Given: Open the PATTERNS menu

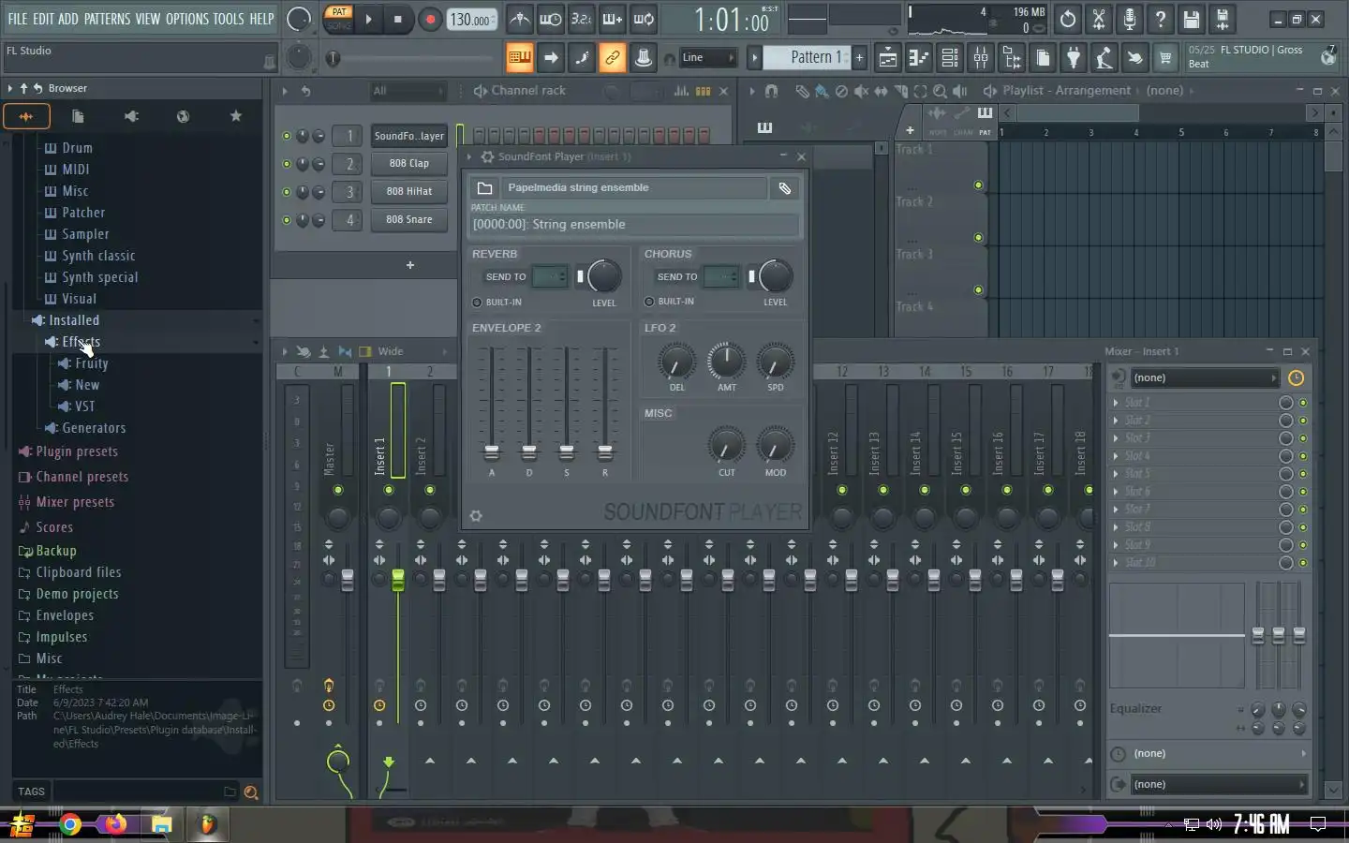Looking at the screenshot, I should pyautogui.click(x=107, y=19).
